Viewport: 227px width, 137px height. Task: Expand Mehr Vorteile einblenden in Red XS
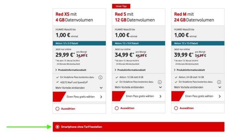[x=79, y=88]
